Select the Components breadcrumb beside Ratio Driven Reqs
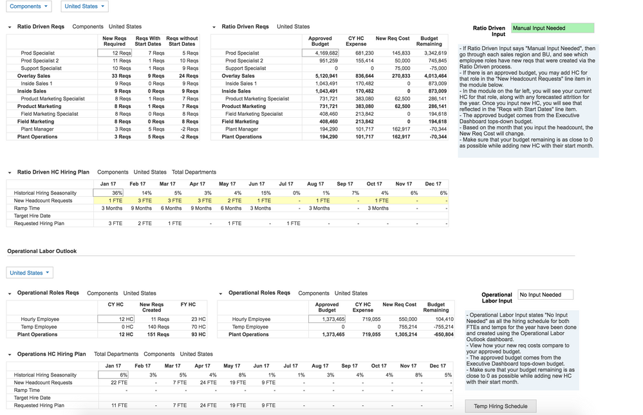The width and height of the screenshot is (643, 415). pyautogui.click(x=87, y=27)
